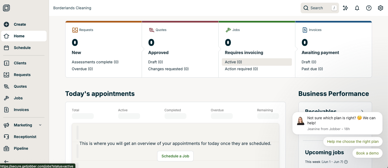The height and width of the screenshot is (168, 388).
Task: Click the Requests card icon in workflow
Action: coord(75,30)
